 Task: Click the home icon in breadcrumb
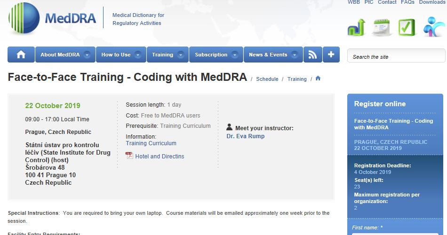(318, 78)
